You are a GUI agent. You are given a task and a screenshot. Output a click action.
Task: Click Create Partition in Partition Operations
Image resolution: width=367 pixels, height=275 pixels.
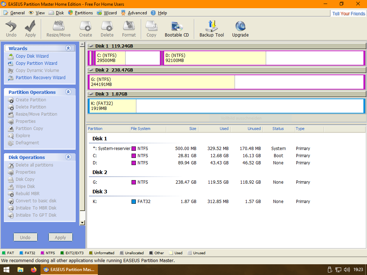click(31, 100)
